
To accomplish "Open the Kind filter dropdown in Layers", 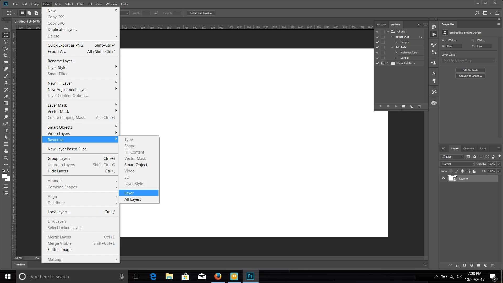I will pos(452,157).
